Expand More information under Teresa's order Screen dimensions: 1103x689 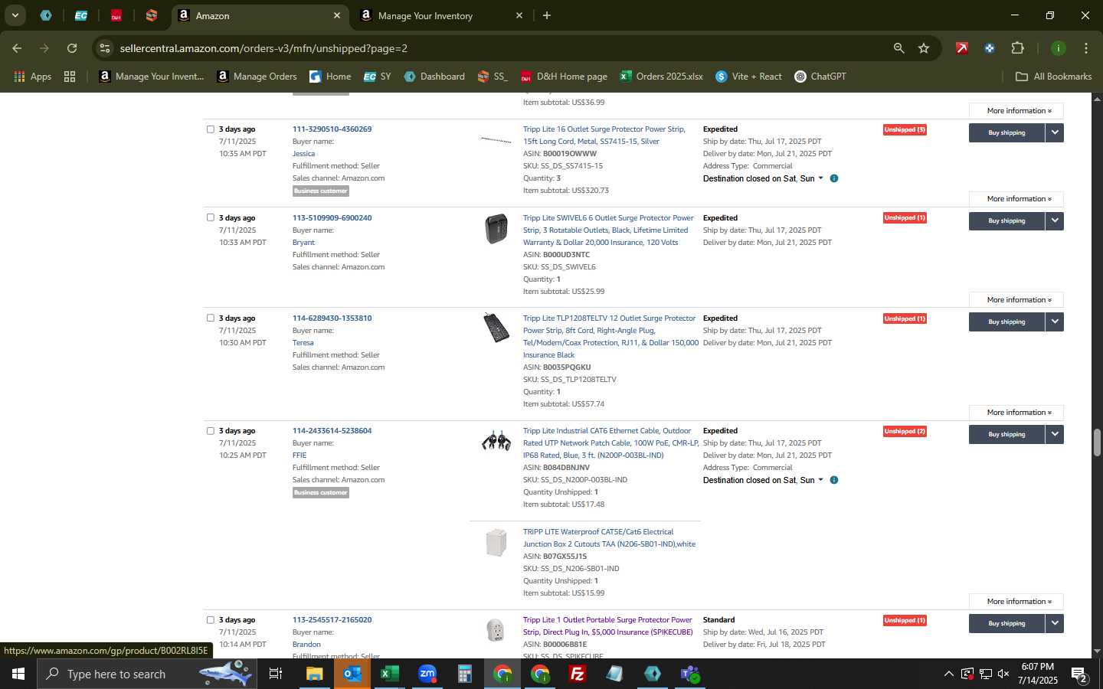pos(1016,413)
